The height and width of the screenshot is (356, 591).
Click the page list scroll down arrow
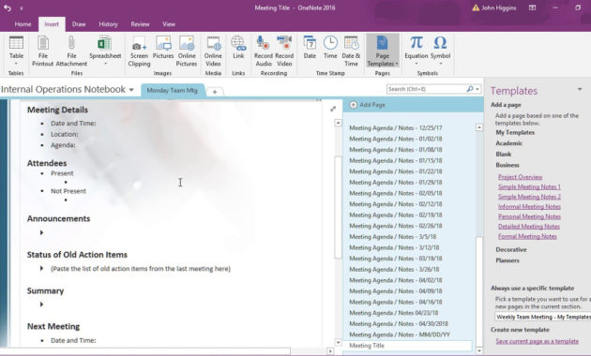(479, 350)
